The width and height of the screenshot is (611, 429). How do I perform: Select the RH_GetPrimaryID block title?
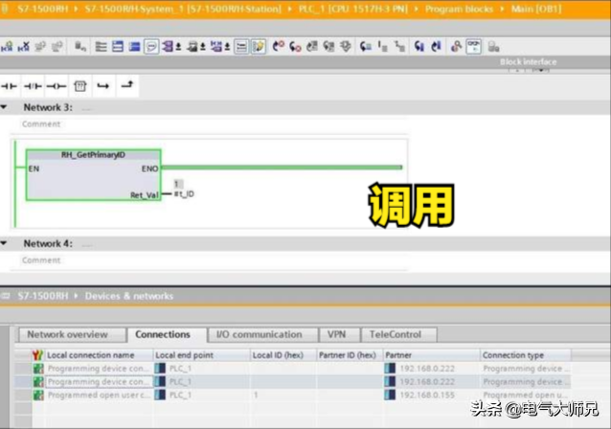(x=93, y=155)
